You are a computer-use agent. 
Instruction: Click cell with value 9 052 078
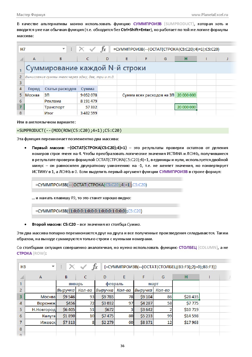88,95
